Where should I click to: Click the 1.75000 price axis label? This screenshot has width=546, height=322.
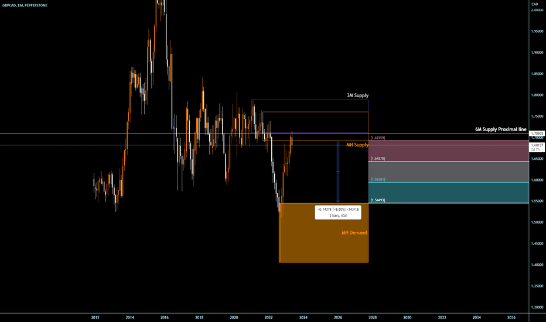537,117
